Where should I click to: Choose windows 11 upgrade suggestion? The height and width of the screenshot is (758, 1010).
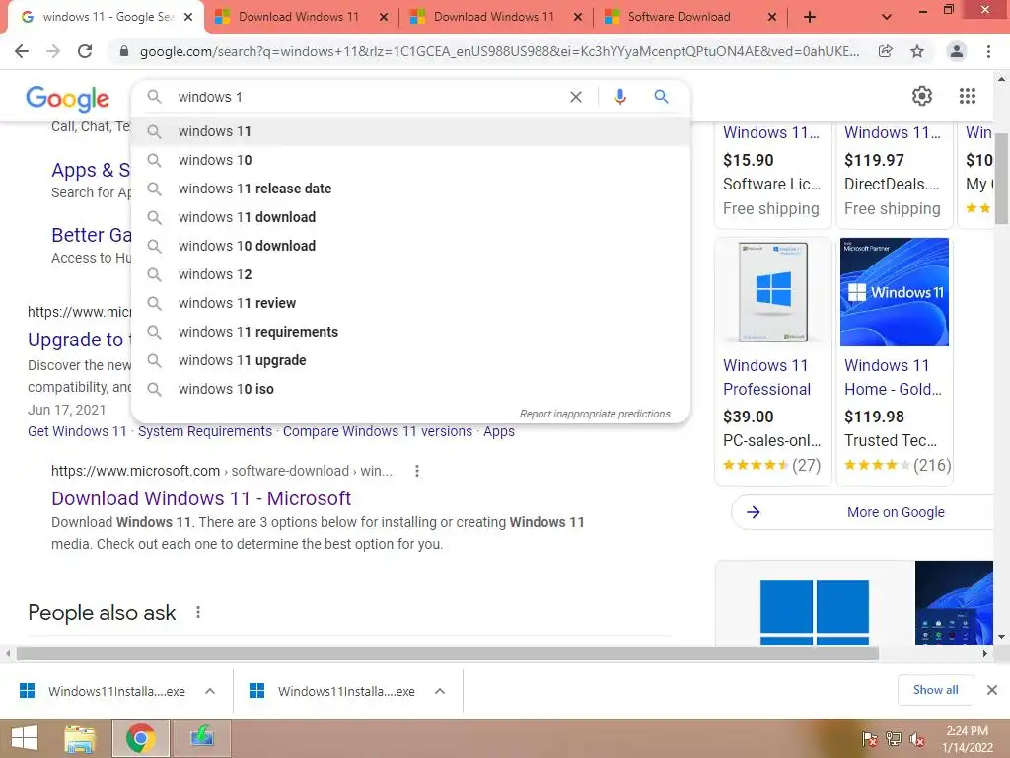(411, 360)
